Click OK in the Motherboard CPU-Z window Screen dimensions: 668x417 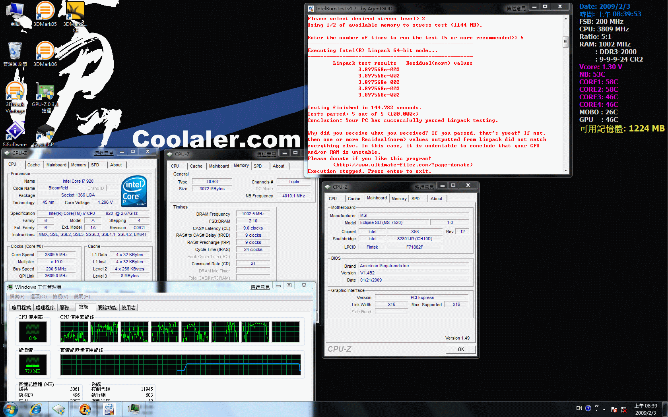tap(461, 349)
